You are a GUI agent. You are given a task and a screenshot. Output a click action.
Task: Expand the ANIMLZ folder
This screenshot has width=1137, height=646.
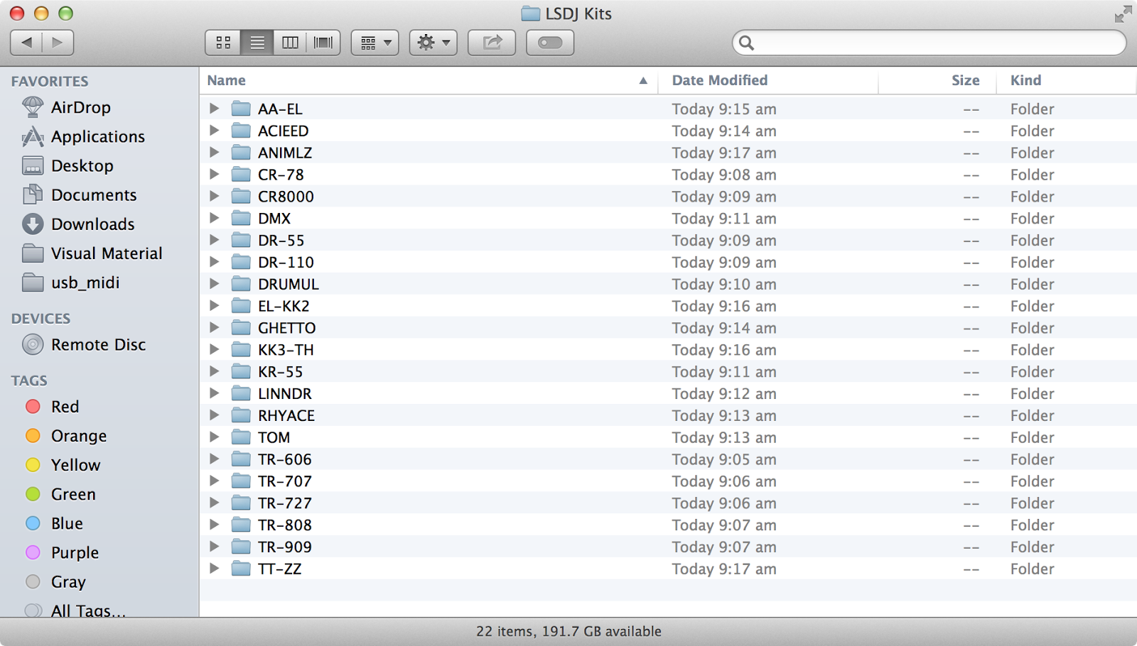click(x=214, y=153)
